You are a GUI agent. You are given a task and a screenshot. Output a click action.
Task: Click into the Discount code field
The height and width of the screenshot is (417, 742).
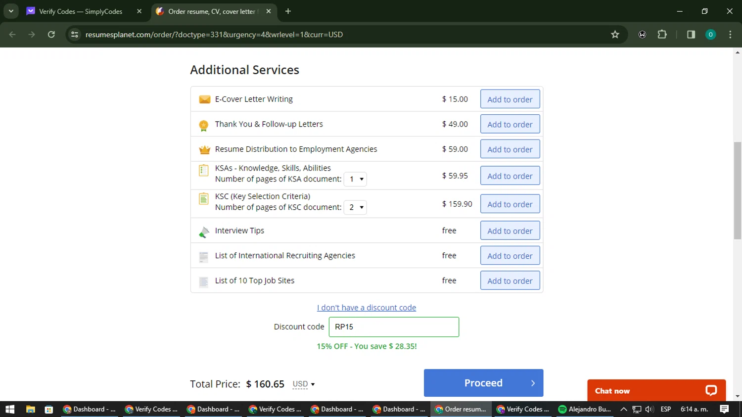tap(394, 327)
